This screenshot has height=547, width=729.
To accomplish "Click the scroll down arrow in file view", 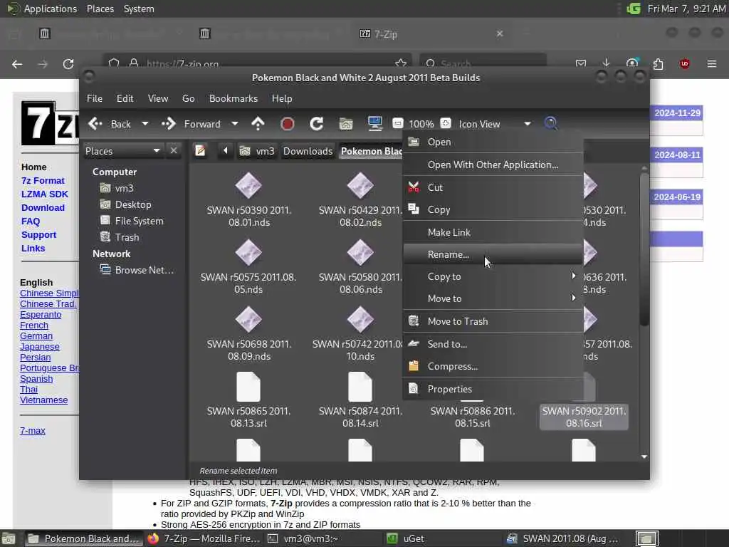I will click(x=644, y=457).
